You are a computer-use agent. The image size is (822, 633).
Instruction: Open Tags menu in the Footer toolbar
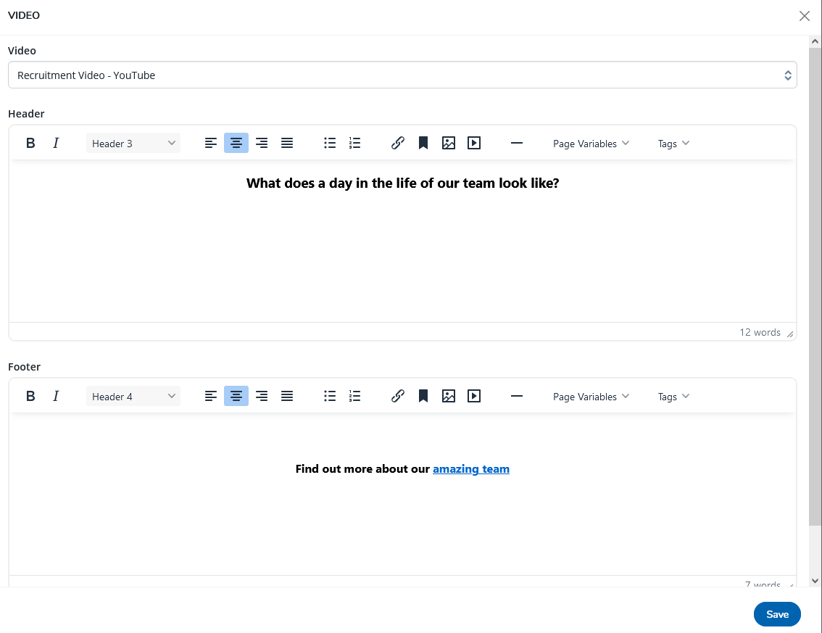(x=673, y=397)
